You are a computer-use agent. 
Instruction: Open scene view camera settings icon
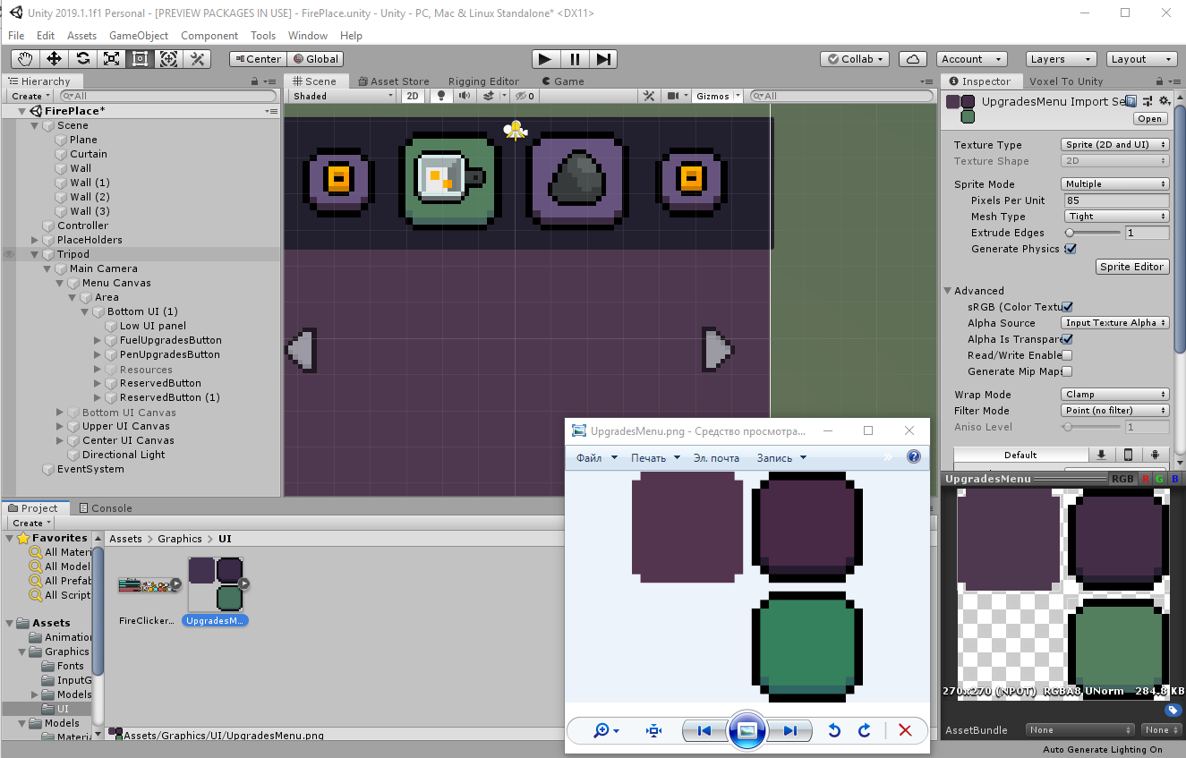coord(673,96)
